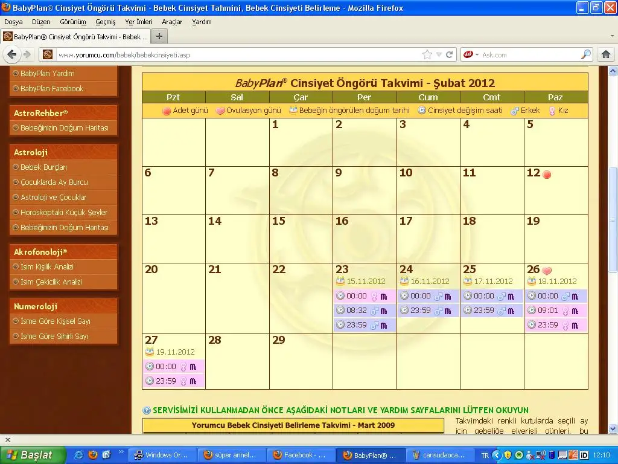618x464 pixels.
Task: Open the Geçmiş menu
Action: pos(106,22)
